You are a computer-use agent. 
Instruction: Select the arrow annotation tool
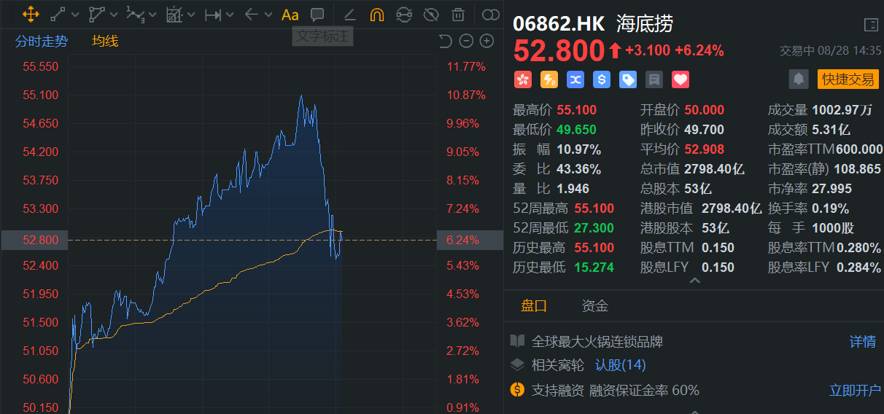251,14
